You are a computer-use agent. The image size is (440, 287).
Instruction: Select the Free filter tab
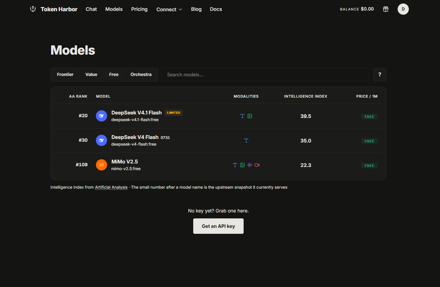114,75
